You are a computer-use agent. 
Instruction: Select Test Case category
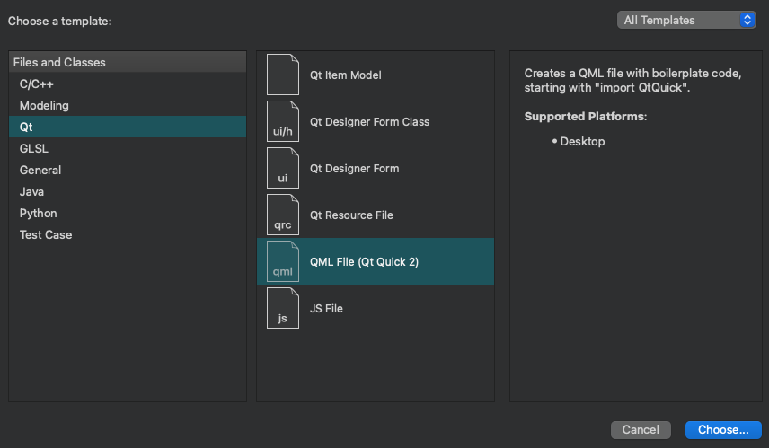(128, 235)
